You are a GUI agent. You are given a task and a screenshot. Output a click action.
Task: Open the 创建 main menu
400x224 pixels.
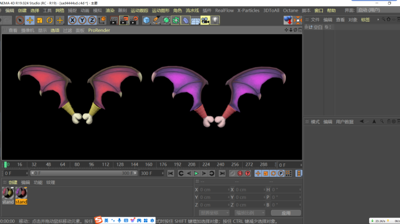pos(22,10)
